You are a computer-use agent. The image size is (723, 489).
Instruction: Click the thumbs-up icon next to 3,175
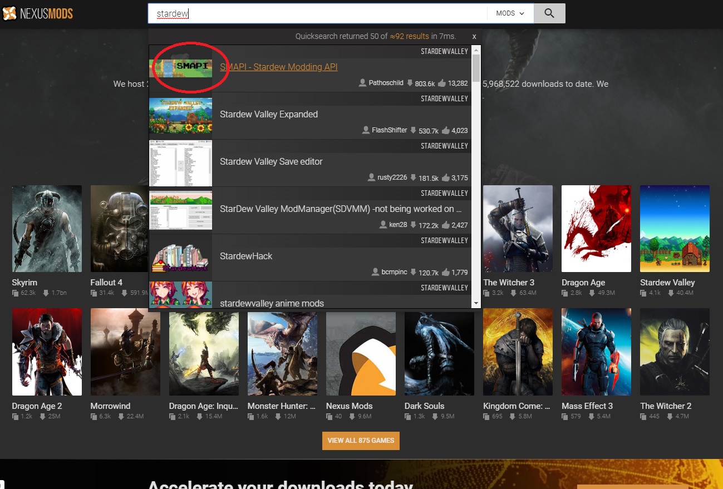coord(446,177)
